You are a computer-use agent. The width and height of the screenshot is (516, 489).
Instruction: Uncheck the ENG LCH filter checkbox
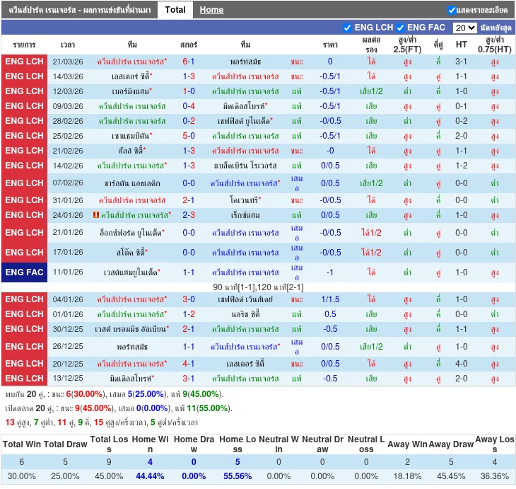coord(347,28)
